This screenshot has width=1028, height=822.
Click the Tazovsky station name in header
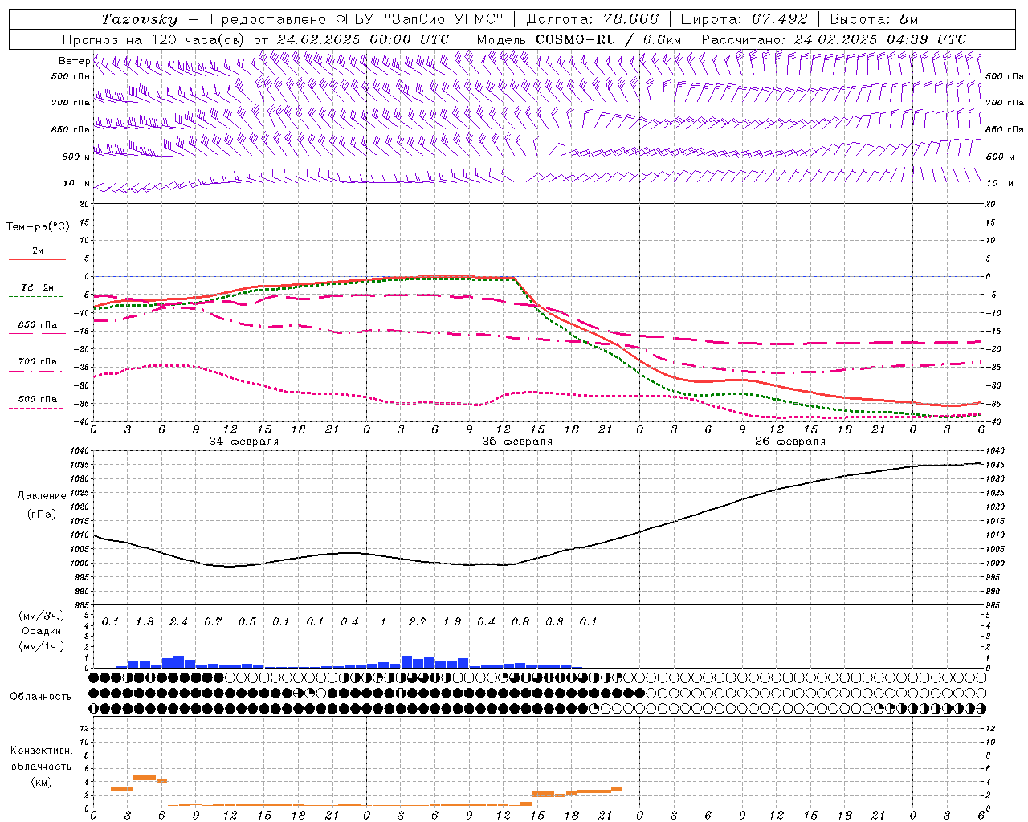[x=140, y=19]
